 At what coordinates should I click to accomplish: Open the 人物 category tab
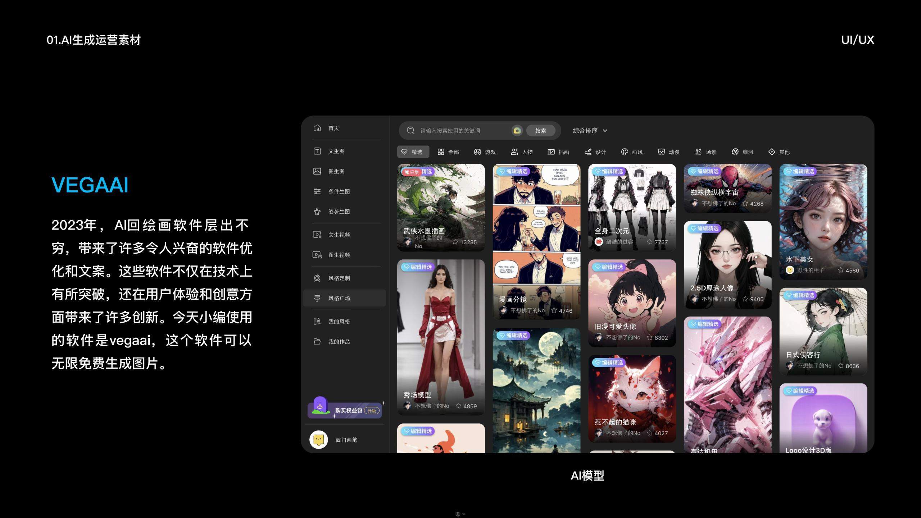click(x=522, y=152)
